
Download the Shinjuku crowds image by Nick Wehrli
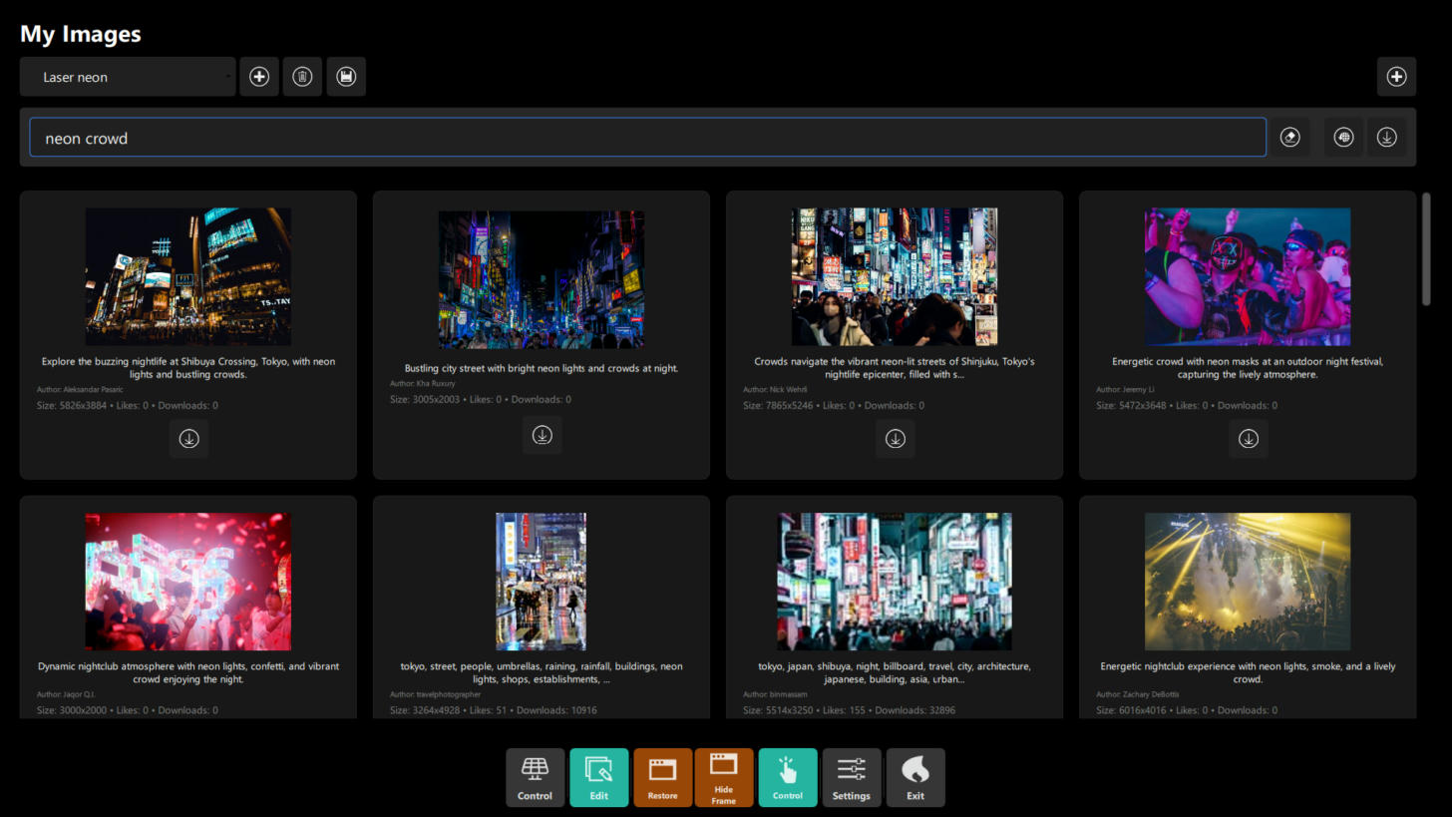coord(895,439)
